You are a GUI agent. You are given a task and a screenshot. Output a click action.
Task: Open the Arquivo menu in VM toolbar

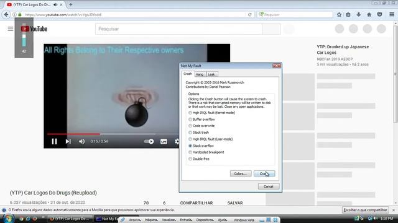[135, 220]
